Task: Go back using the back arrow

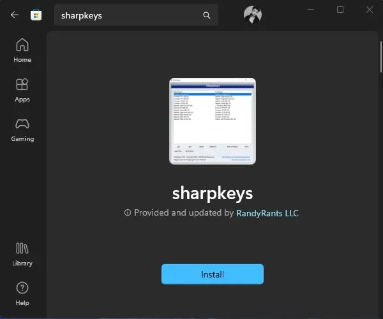Action: coord(15,15)
